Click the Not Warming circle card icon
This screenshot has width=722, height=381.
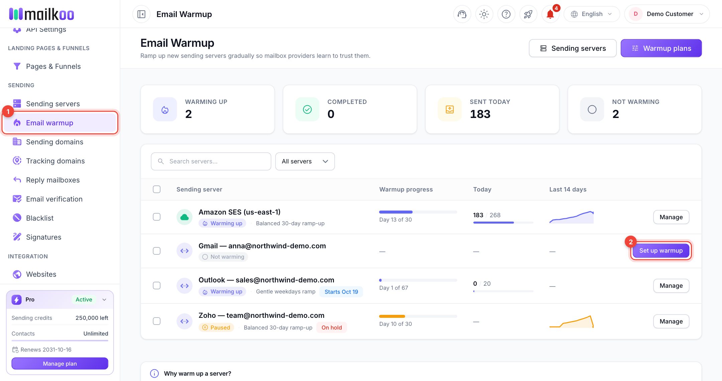[x=592, y=109]
